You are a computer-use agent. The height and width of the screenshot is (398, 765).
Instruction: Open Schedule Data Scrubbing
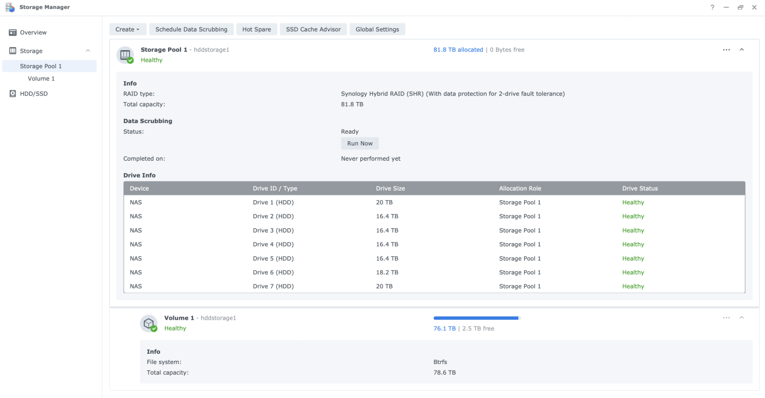[x=191, y=29]
